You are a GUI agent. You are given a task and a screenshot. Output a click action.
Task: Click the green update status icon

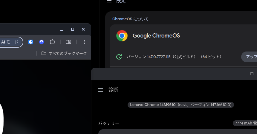119,57
